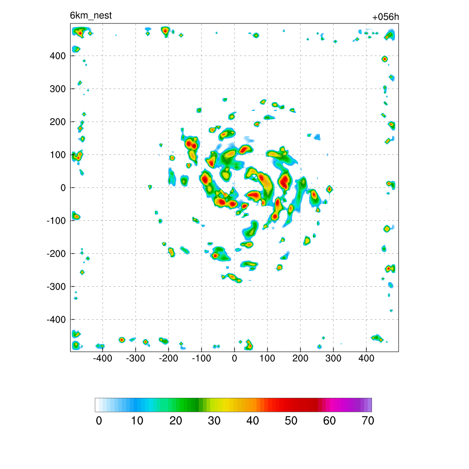Click the x-axis tick label "100"
The width and height of the screenshot is (469, 469).
tap(267, 358)
